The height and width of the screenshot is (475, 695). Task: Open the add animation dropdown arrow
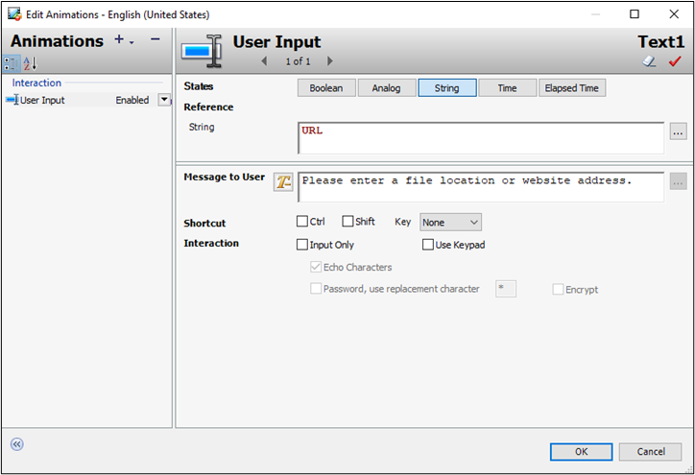tap(132, 42)
